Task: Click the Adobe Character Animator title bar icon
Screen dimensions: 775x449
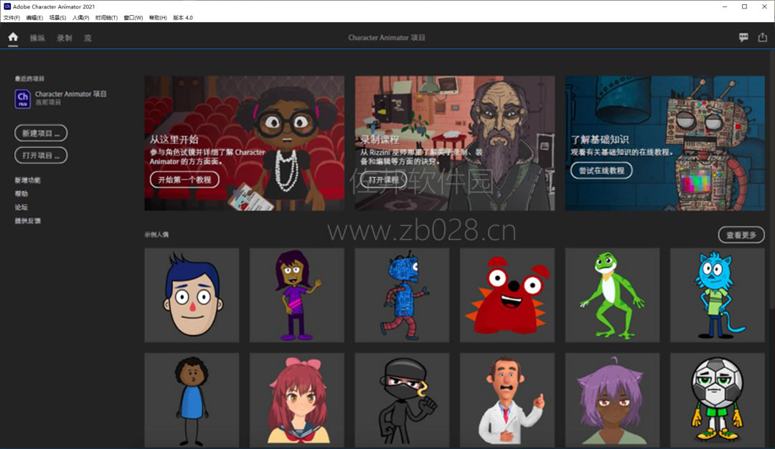Action: [x=7, y=6]
